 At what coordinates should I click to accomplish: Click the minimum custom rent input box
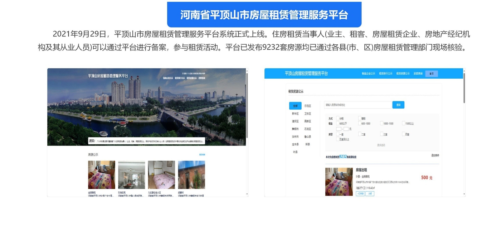339,129
